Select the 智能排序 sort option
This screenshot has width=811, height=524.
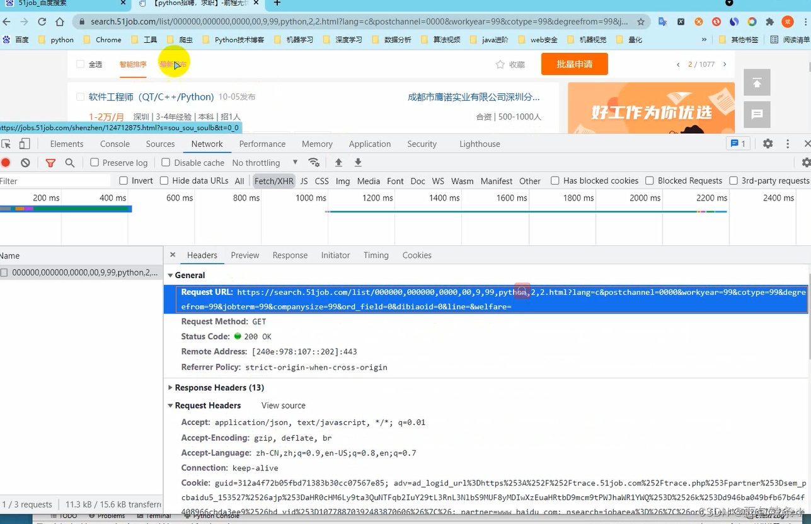pos(133,64)
